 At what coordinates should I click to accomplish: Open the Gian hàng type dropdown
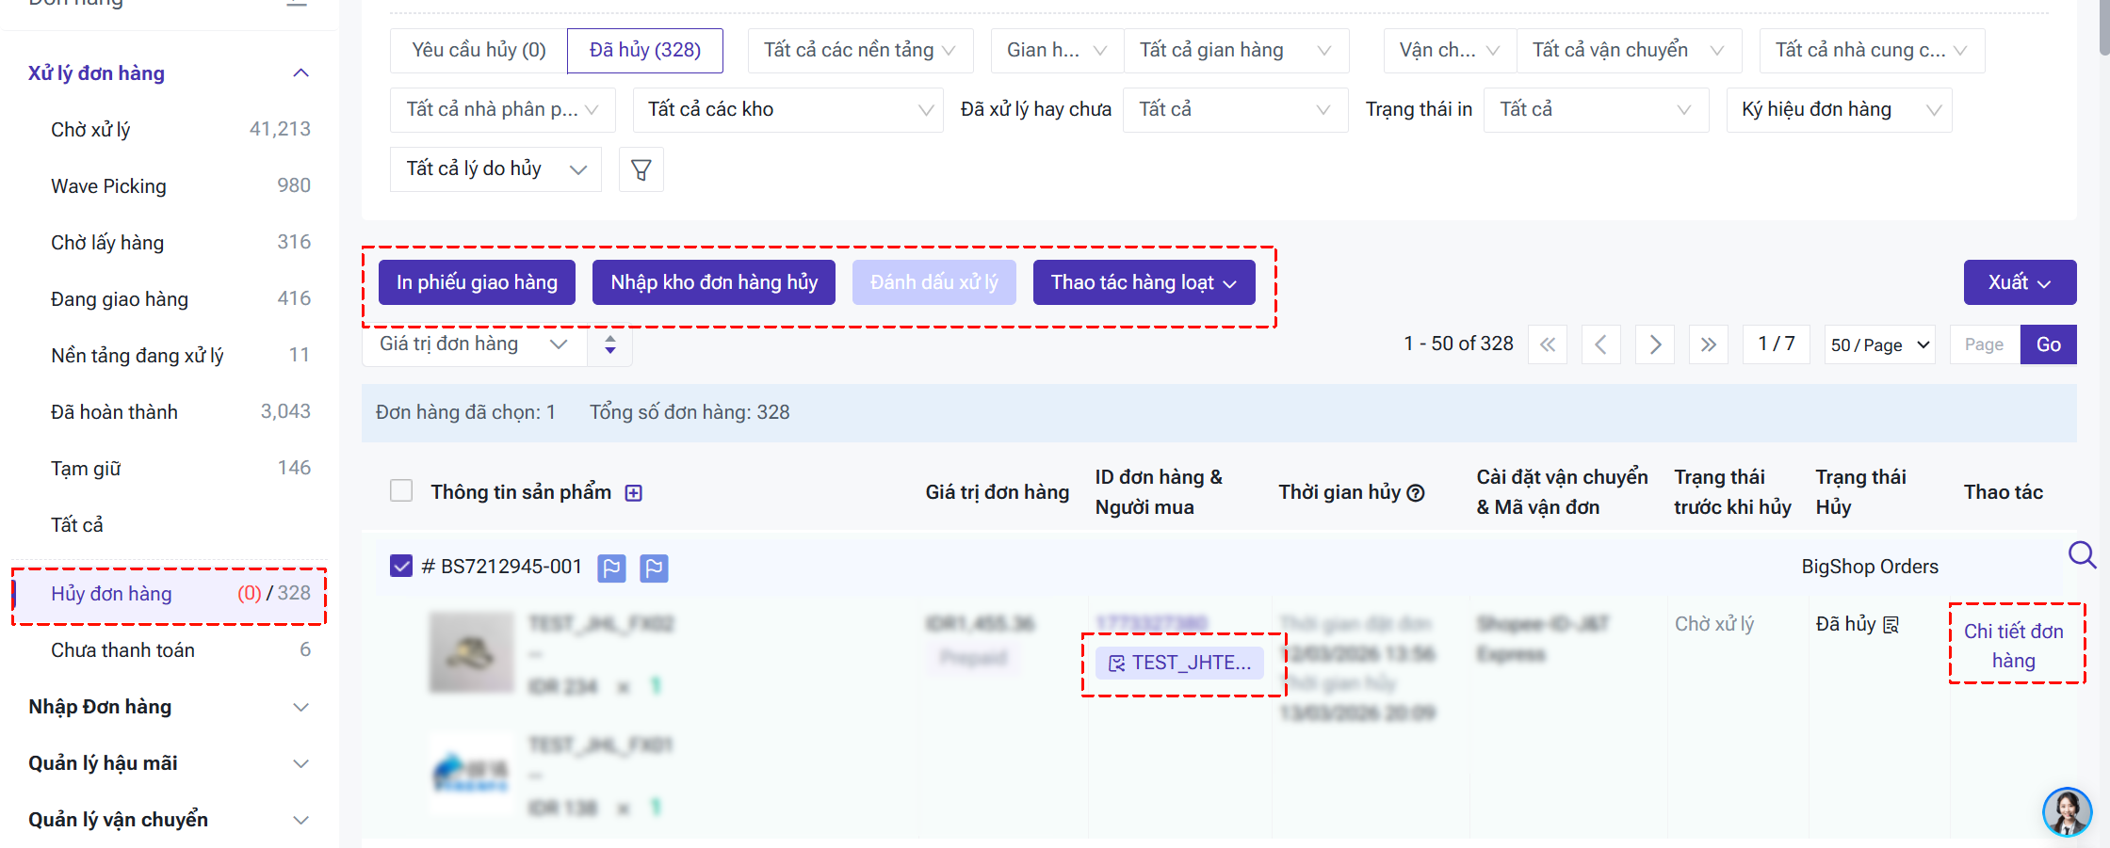click(1058, 51)
